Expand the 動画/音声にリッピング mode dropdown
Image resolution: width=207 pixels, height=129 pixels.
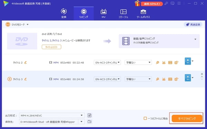195,39
